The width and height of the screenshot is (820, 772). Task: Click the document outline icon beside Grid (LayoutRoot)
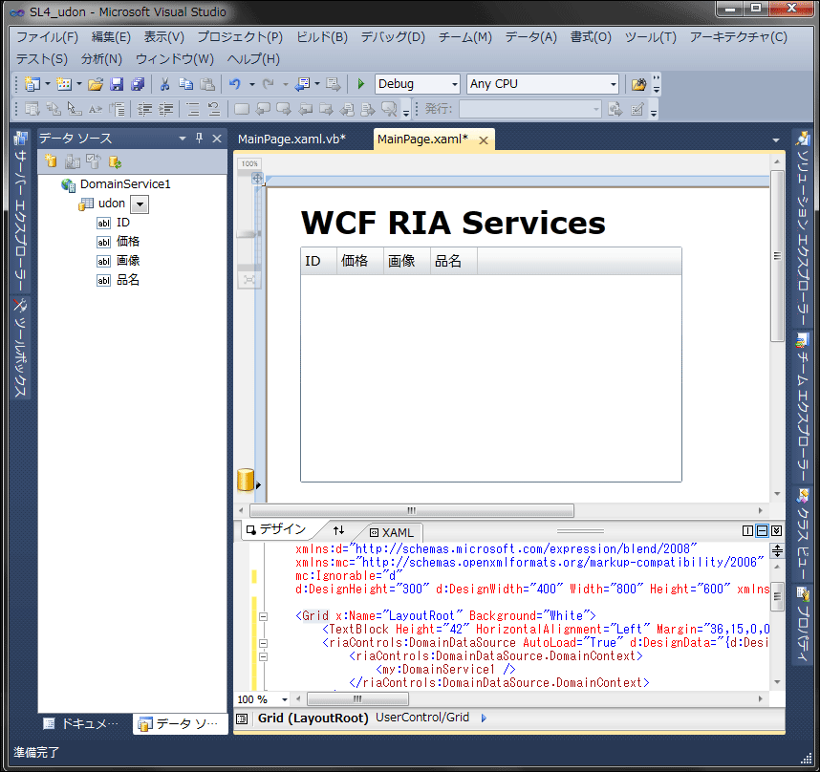point(242,718)
